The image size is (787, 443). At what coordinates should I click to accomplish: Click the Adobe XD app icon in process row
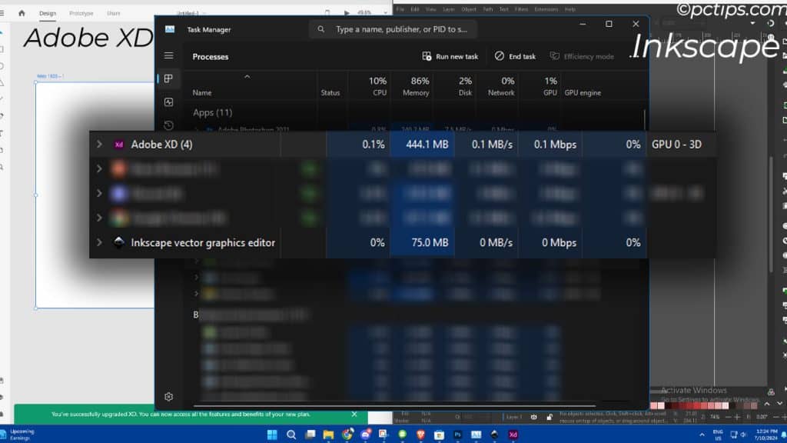click(x=119, y=145)
